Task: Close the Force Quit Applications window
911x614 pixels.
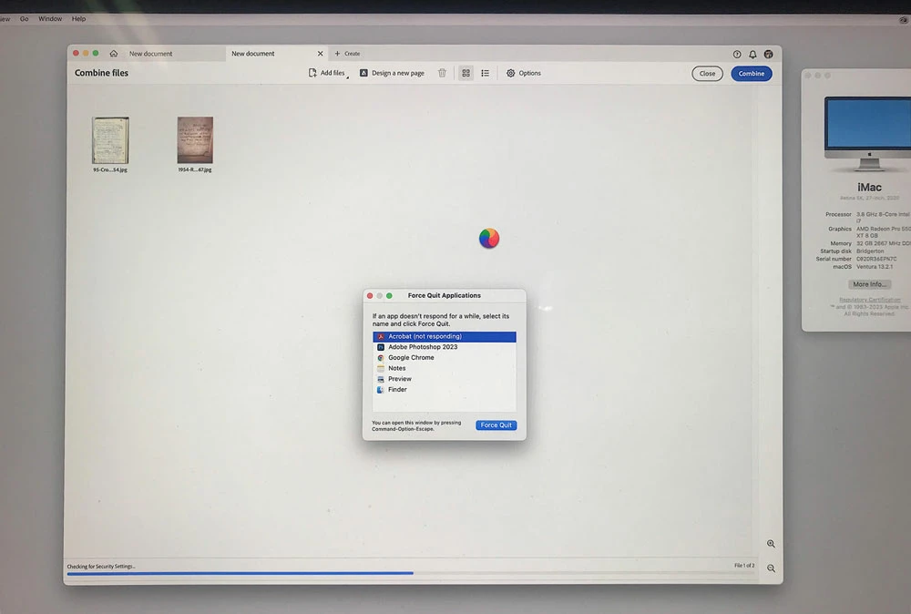Action: click(x=370, y=296)
